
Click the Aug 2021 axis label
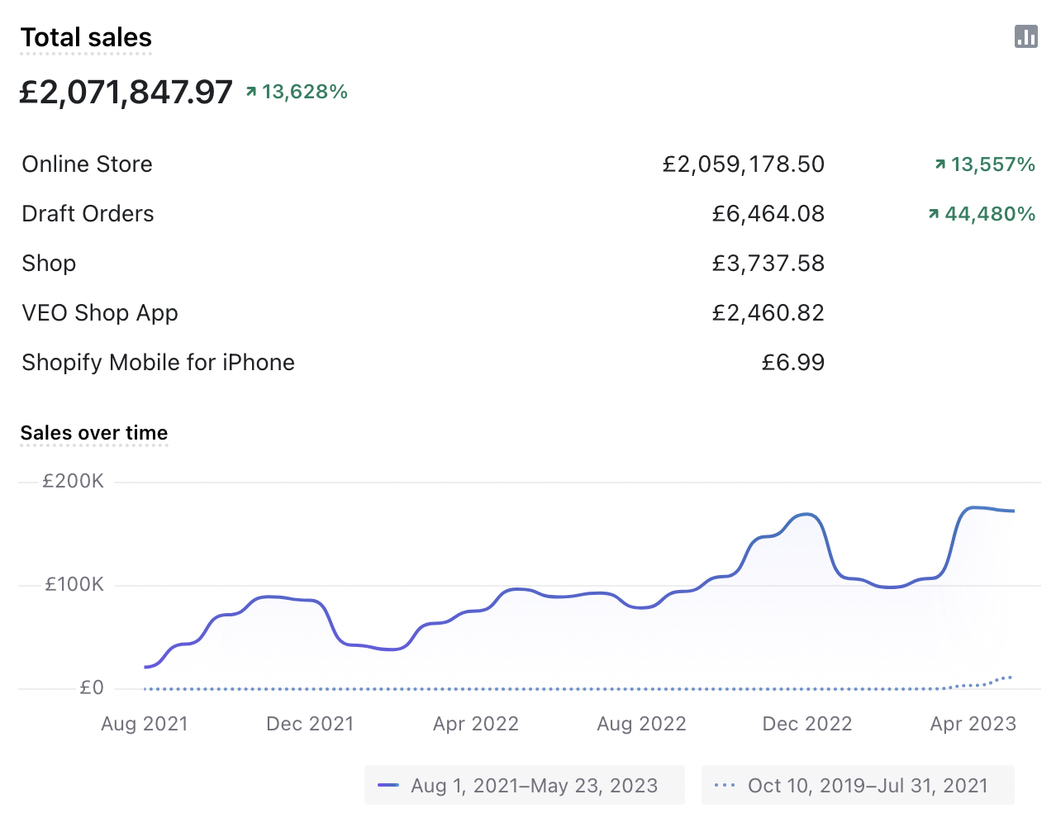[x=145, y=724]
